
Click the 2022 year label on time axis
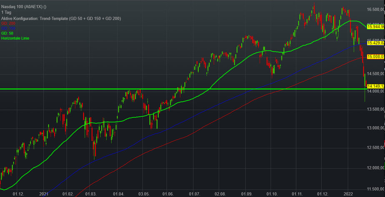[348, 194]
